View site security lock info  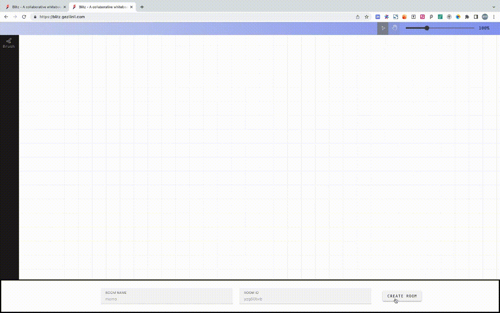tap(35, 17)
